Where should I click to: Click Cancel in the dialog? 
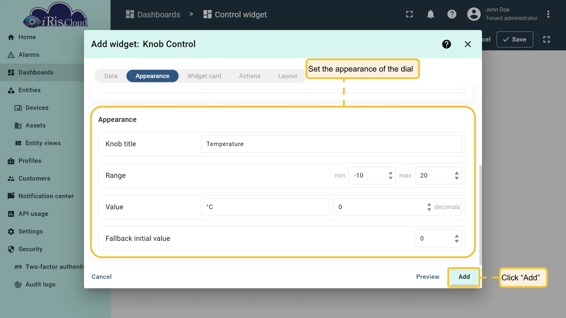[101, 277]
